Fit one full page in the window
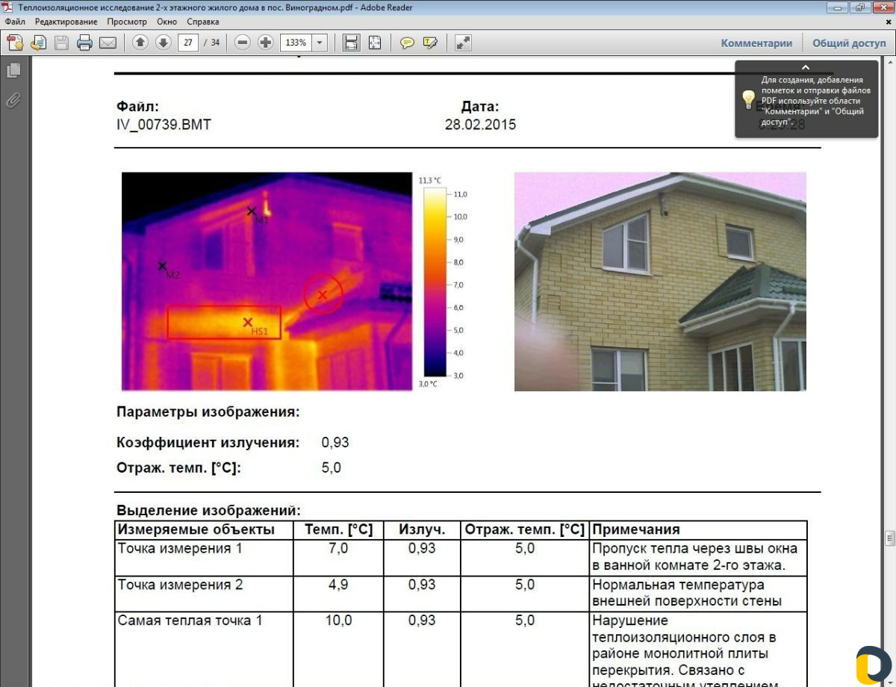Screen dimensions: 896x687 [x=374, y=43]
